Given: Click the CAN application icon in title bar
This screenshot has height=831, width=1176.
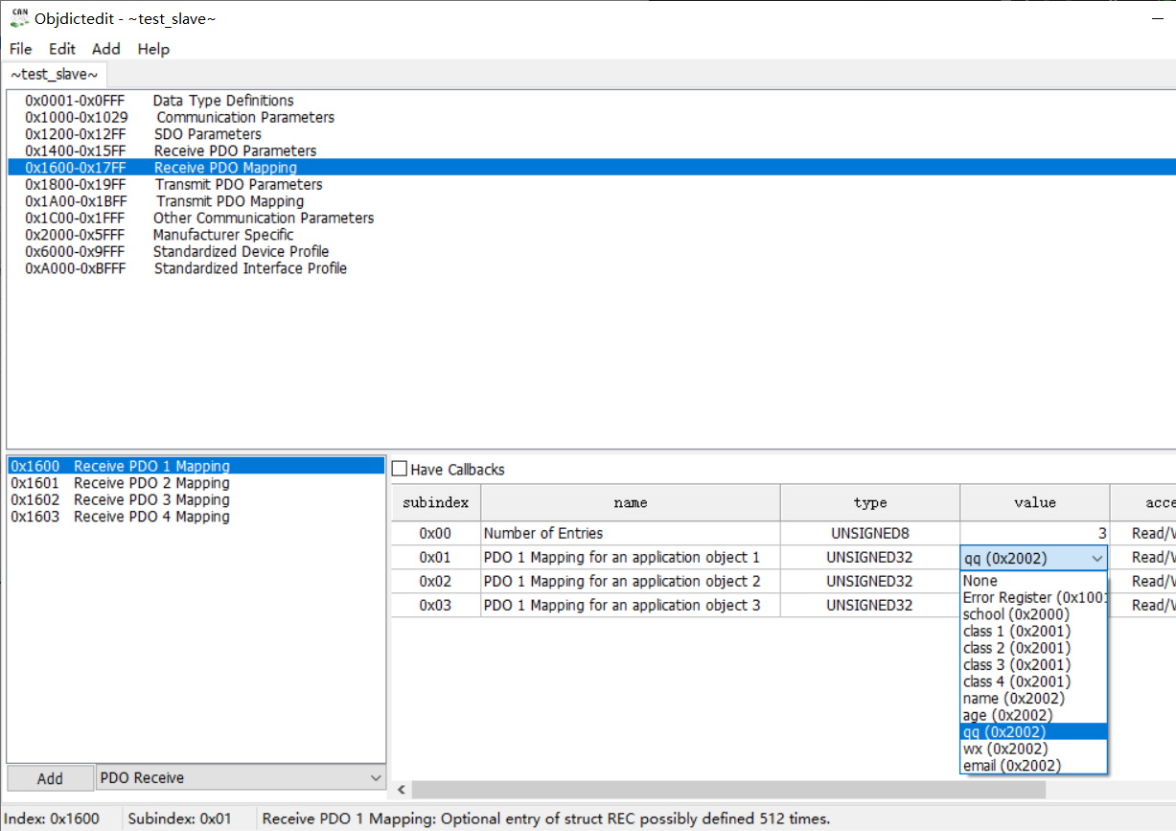Looking at the screenshot, I should point(19,17).
